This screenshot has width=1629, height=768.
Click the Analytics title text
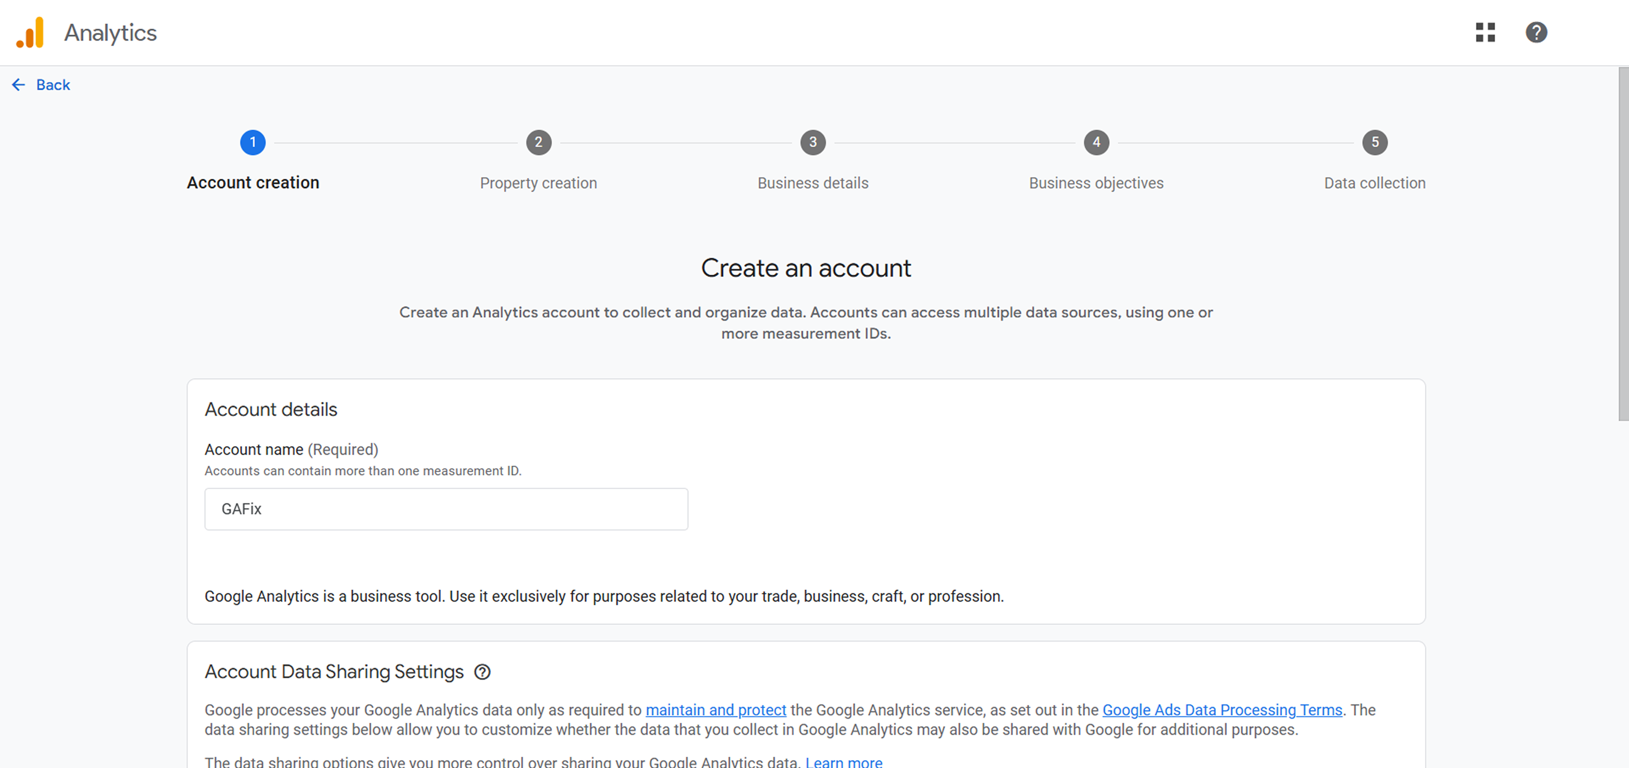111,33
